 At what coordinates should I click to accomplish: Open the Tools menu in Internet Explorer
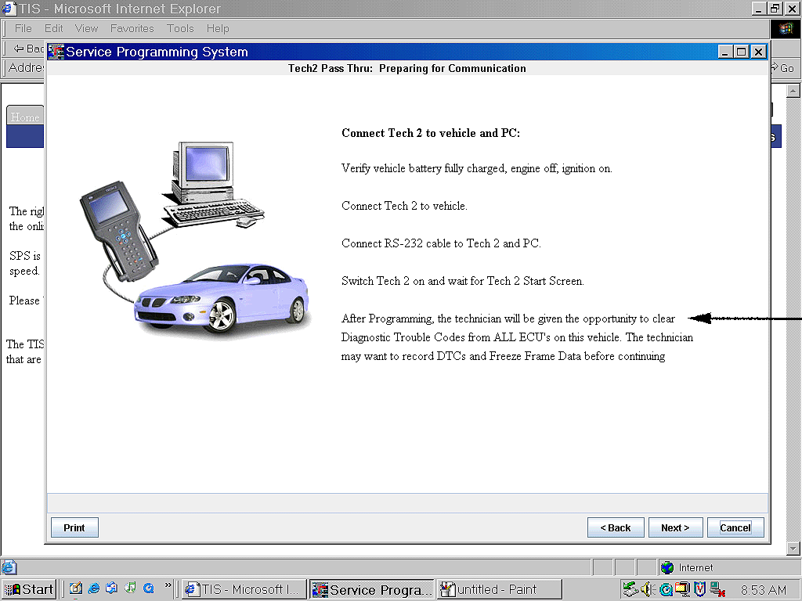tap(180, 28)
